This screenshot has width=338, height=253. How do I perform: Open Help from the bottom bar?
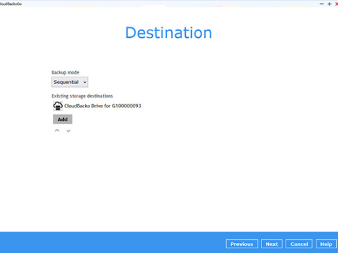click(326, 244)
